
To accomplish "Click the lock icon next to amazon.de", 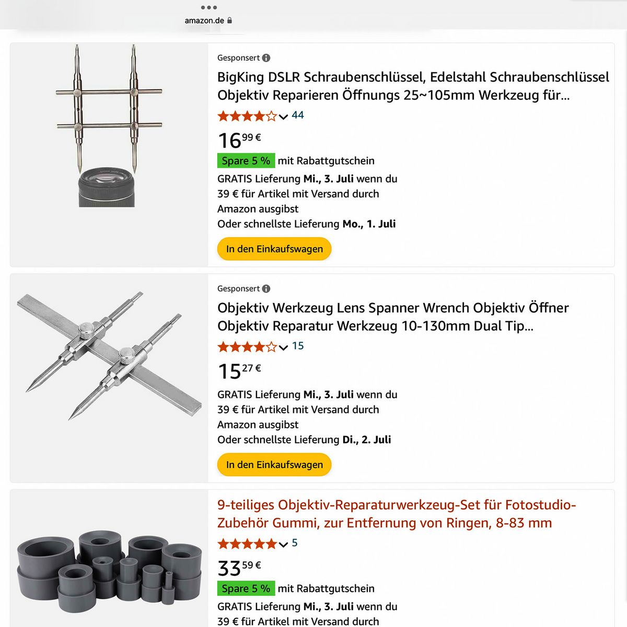I will [x=229, y=20].
